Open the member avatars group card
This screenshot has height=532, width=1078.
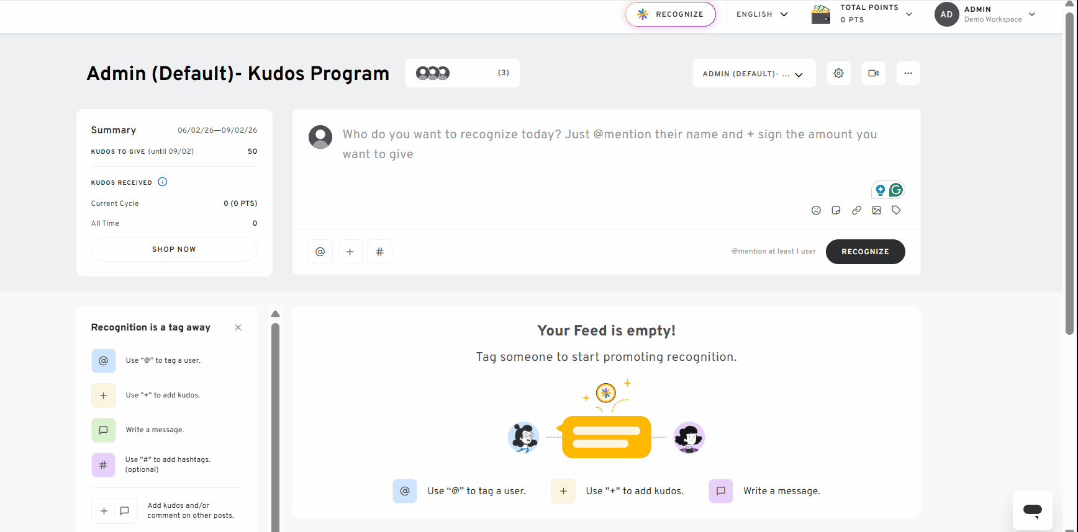point(462,73)
